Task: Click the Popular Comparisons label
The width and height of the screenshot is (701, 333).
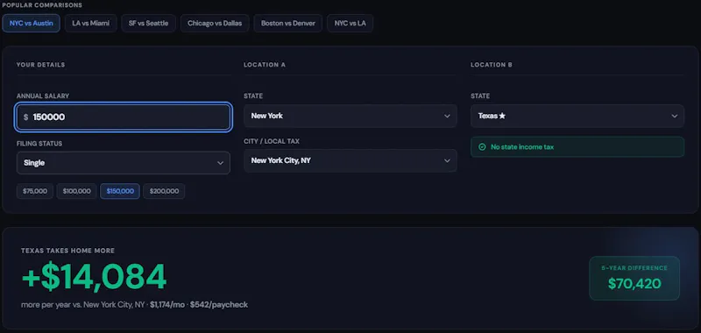Action: 42,5
